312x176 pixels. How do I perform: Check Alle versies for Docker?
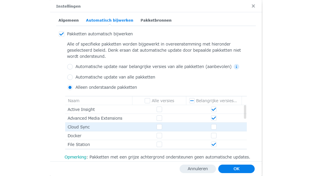159,136
